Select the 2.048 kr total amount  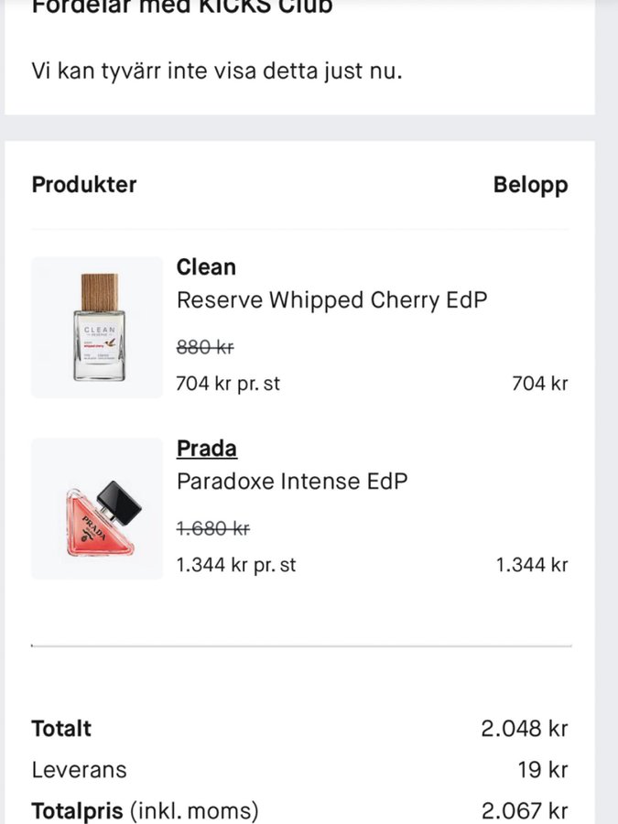pos(525,729)
